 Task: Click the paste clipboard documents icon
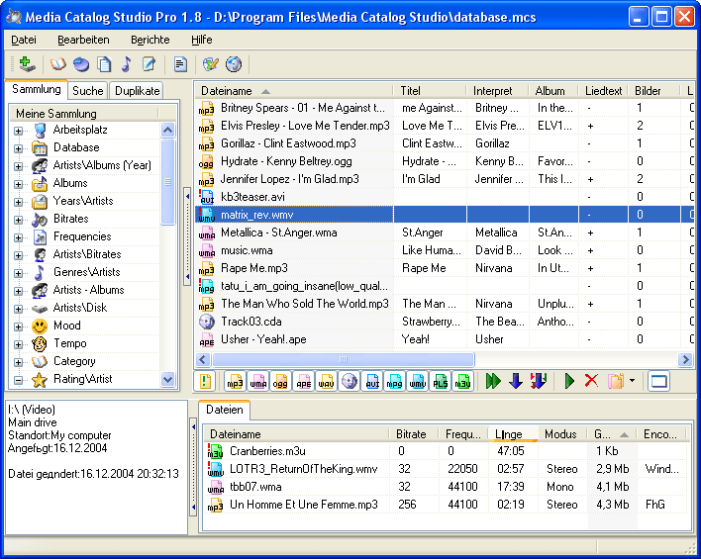coord(616,382)
